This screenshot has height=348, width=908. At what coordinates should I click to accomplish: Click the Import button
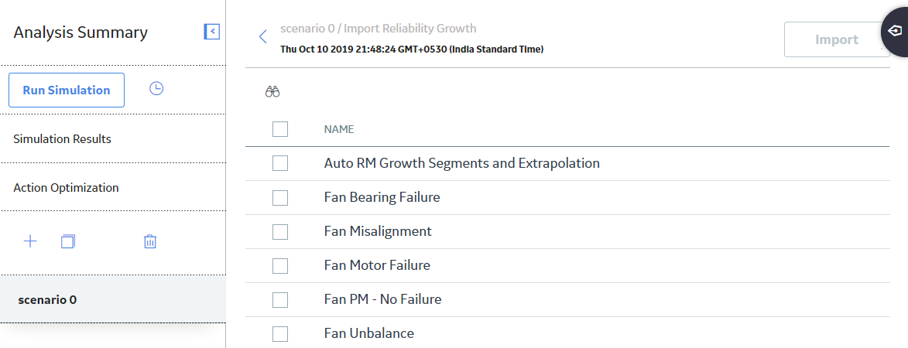point(837,39)
